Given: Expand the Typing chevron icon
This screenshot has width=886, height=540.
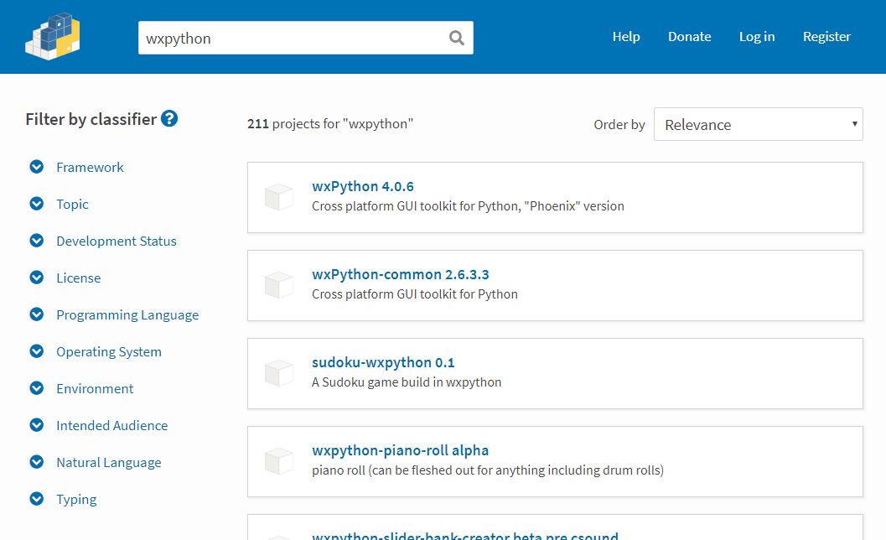Looking at the screenshot, I should tap(37, 499).
